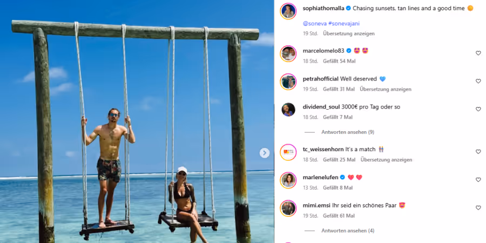This screenshot has width=486, height=243.
Task: Like petrahofficial's comment with heart
Action: (x=478, y=81)
